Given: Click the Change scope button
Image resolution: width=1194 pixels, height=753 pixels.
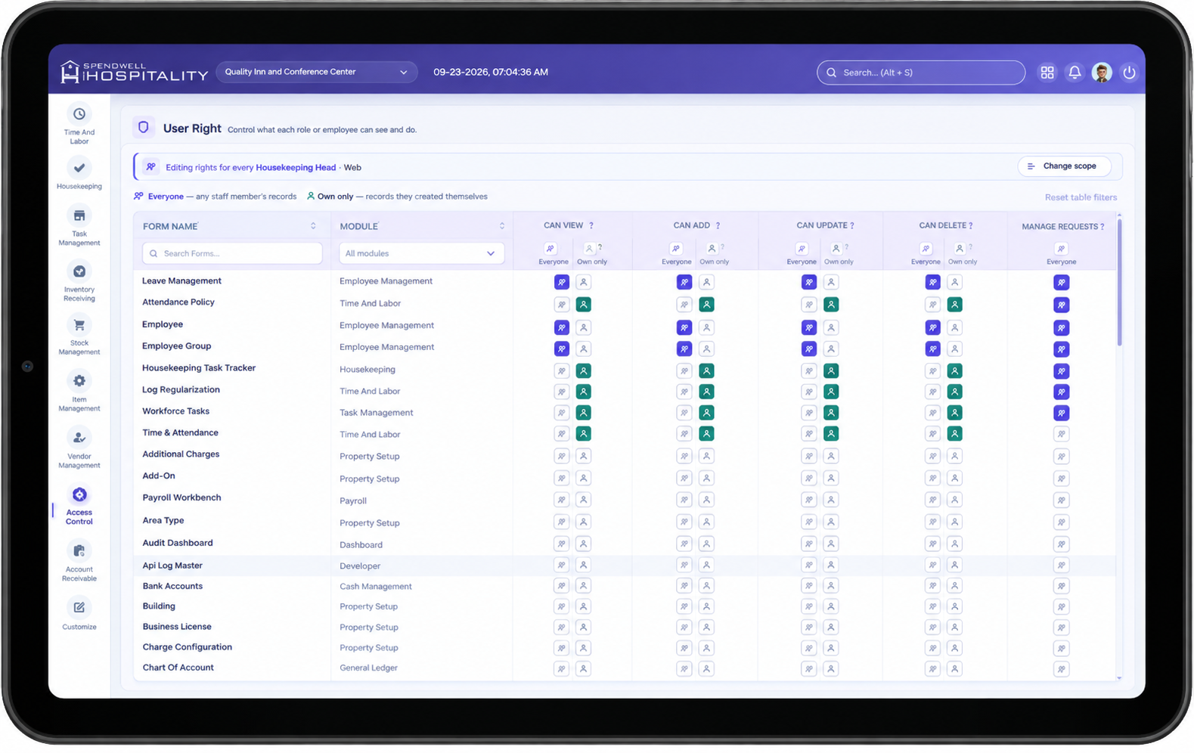Looking at the screenshot, I should [x=1064, y=166].
